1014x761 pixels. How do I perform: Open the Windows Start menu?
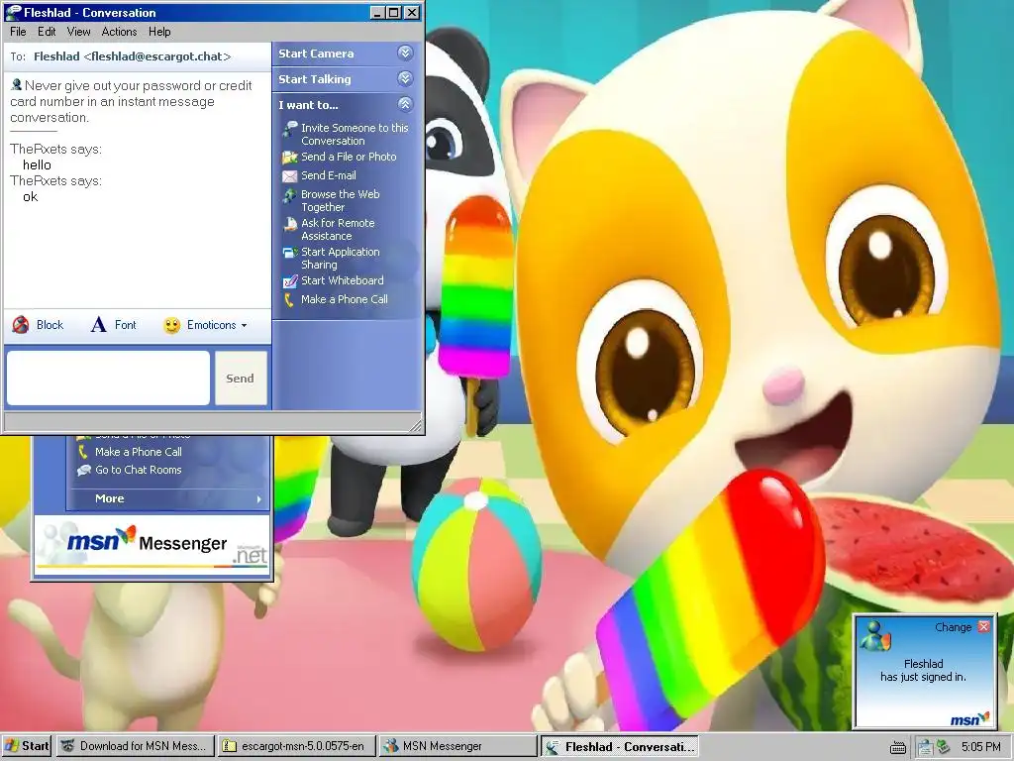tap(27, 746)
